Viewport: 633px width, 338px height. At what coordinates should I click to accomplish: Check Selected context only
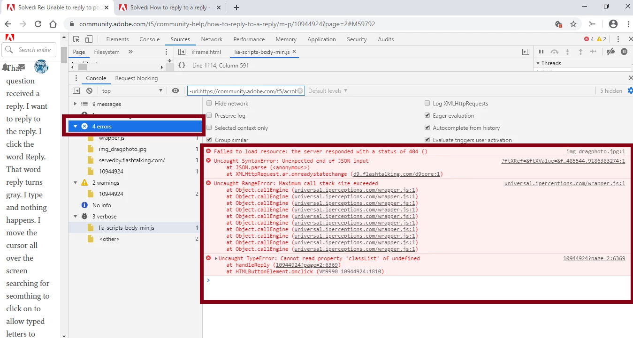(209, 128)
